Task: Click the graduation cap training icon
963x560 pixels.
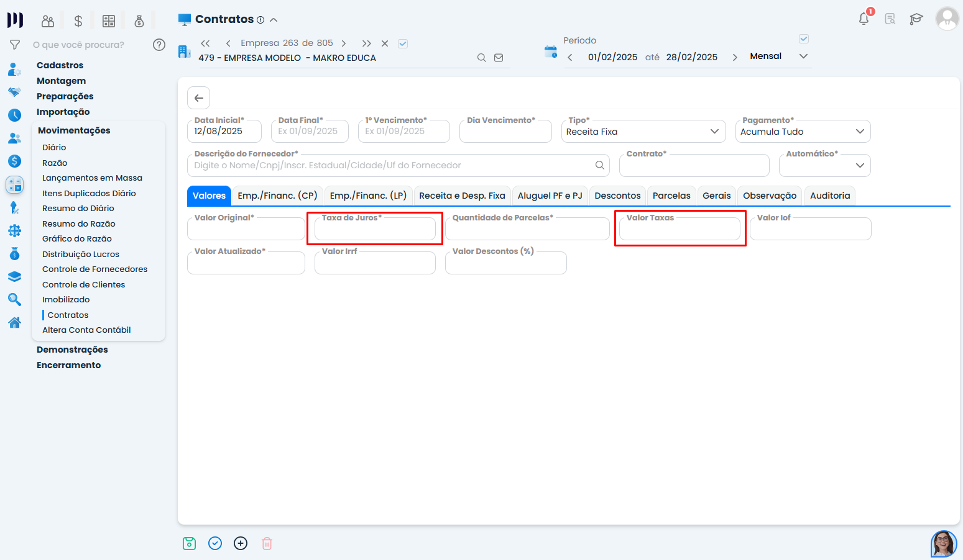Action: coord(916,19)
